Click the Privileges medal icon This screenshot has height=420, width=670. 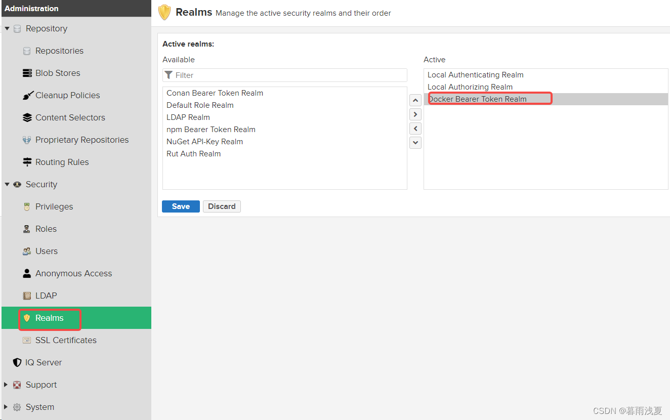[27, 207]
